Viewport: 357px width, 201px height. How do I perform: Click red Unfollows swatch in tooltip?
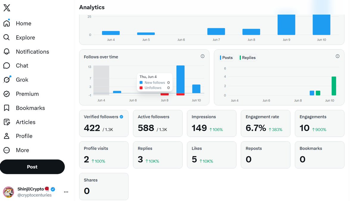click(141, 88)
